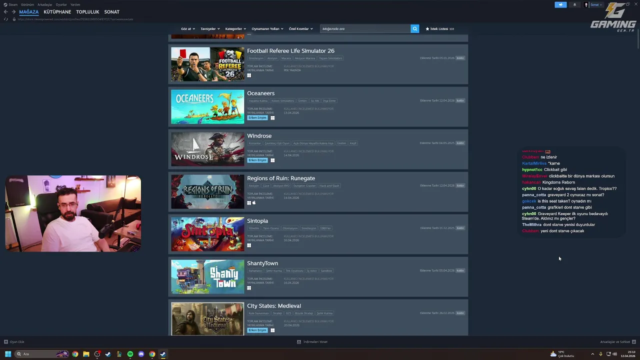Click the Windows platform icon under Sintopia
This screenshot has width=640, height=360.
point(249,245)
